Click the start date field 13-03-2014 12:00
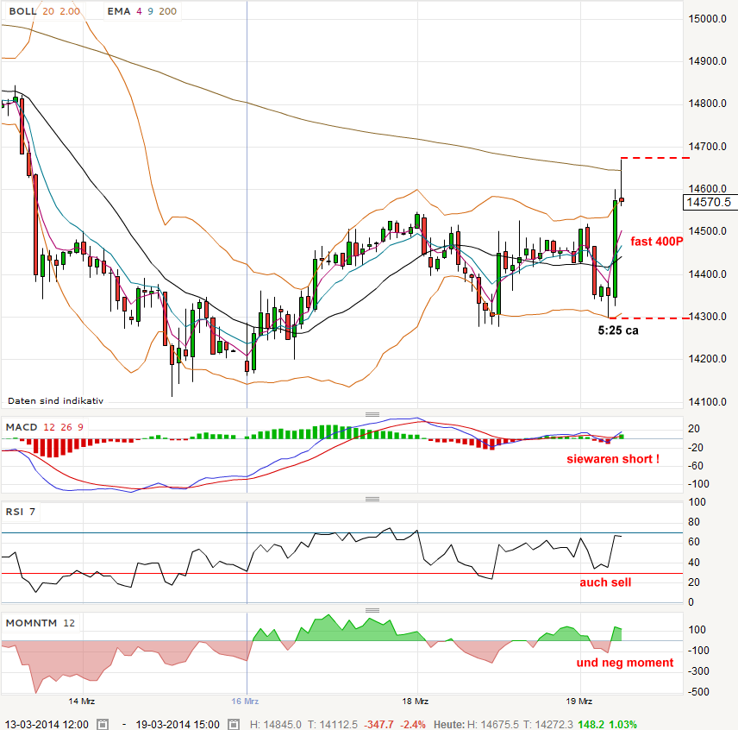 [x=47, y=724]
